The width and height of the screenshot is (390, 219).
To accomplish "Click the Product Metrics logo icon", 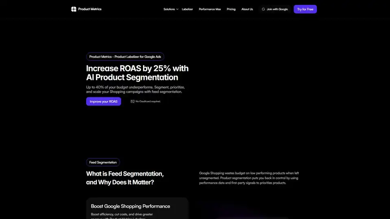I will 74,9.
